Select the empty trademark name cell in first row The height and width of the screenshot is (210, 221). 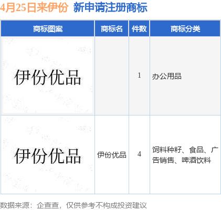tap(112, 76)
